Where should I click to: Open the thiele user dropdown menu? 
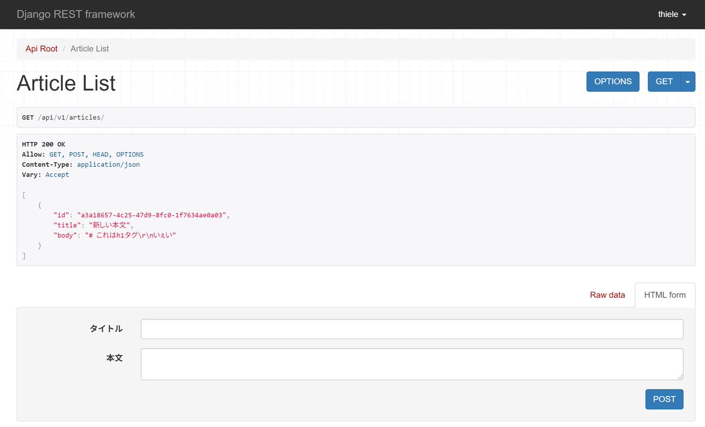pyautogui.click(x=672, y=14)
